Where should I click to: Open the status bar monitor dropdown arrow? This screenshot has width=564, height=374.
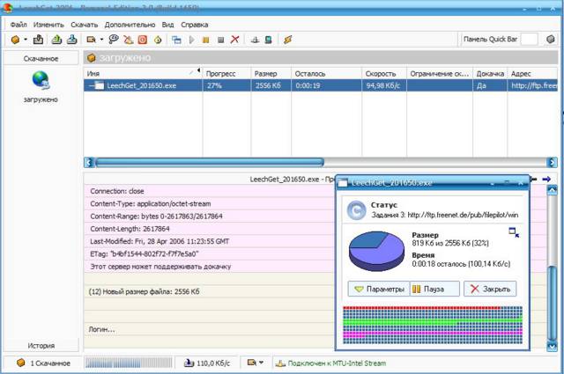(261, 363)
